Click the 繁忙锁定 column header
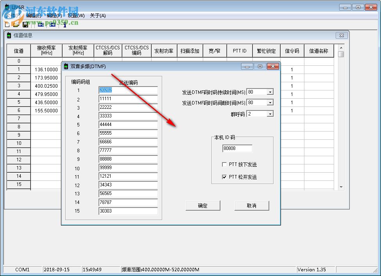 [x=267, y=51]
